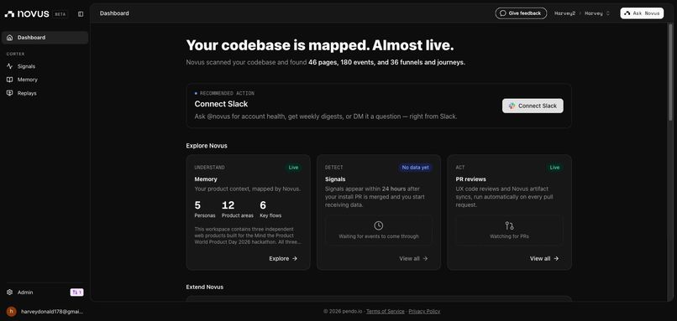Image resolution: width=677 pixels, height=321 pixels.
Task: Click the arrow on Signals View all
Action: point(425,258)
